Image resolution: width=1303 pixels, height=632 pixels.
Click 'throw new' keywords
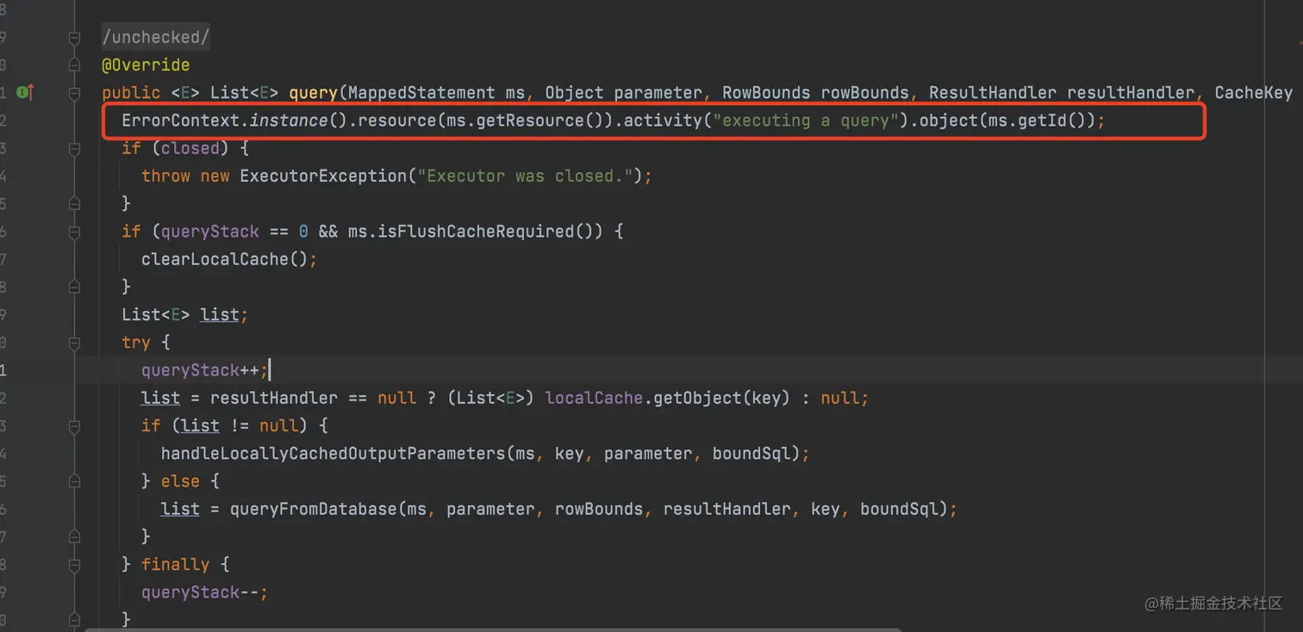pos(185,176)
